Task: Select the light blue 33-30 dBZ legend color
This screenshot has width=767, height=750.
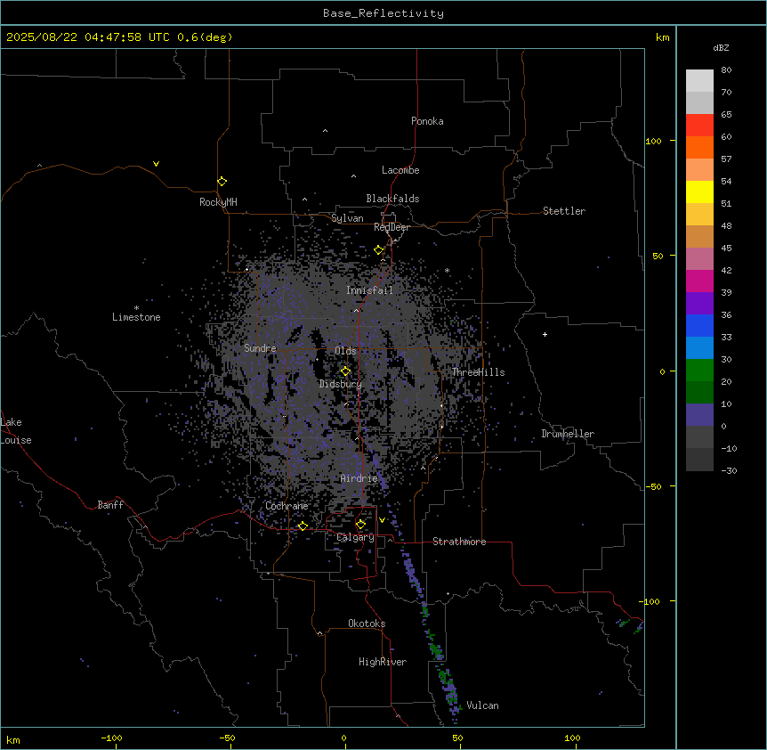Action: pyautogui.click(x=699, y=347)
